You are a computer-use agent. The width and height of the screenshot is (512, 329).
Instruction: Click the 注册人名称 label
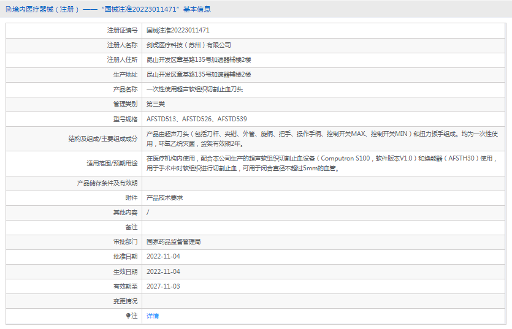click(x=123, y=45)
